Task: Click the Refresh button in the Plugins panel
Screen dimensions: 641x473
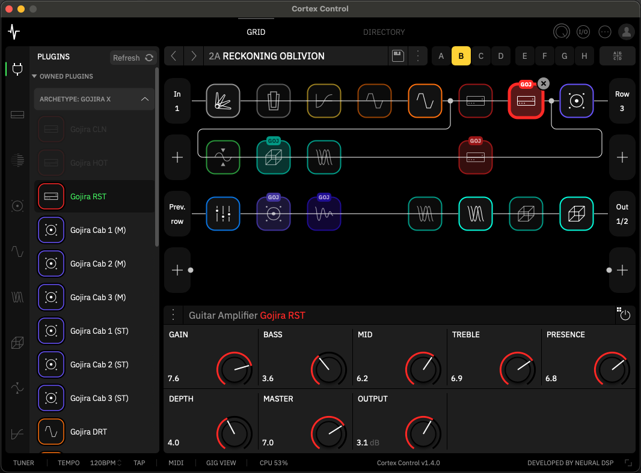Action: [x=133, y=57]
